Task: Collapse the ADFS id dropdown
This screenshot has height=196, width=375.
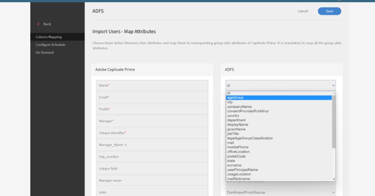Action: [281, 85]
